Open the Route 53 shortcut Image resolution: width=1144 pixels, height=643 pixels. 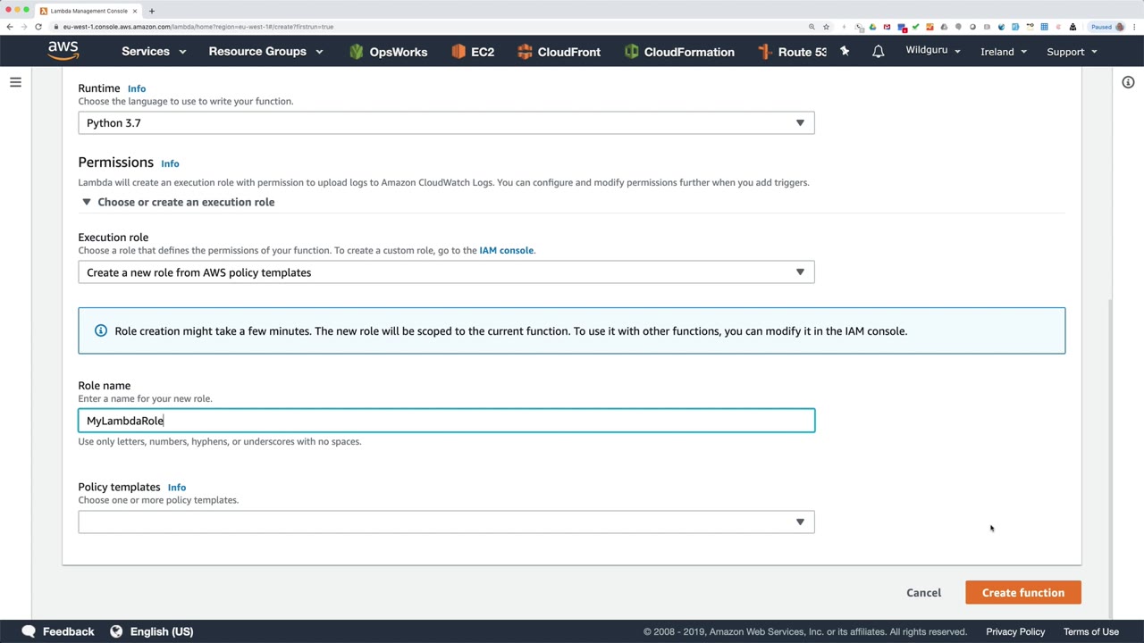pos(792,52)
